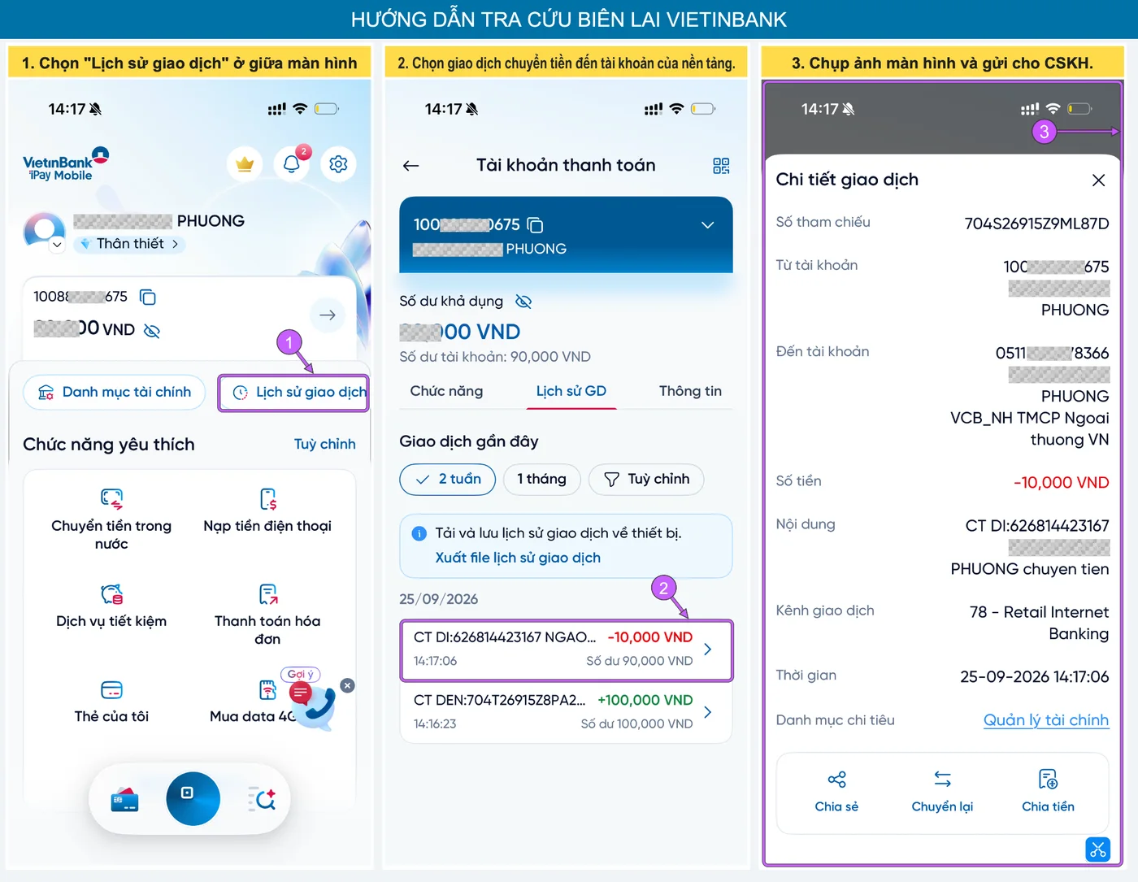The width and height of the screenshot is (1138, 882).
Task: Open the card wallet icon in bottom bar
Action: coord(124,801)
